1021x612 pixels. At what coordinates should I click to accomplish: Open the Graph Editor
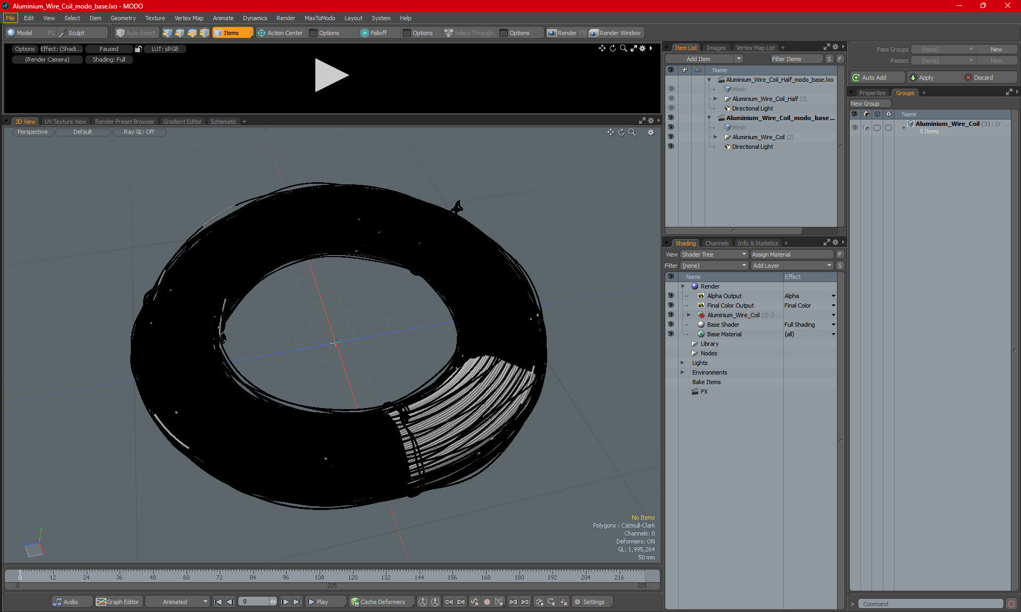coord(118,602)
